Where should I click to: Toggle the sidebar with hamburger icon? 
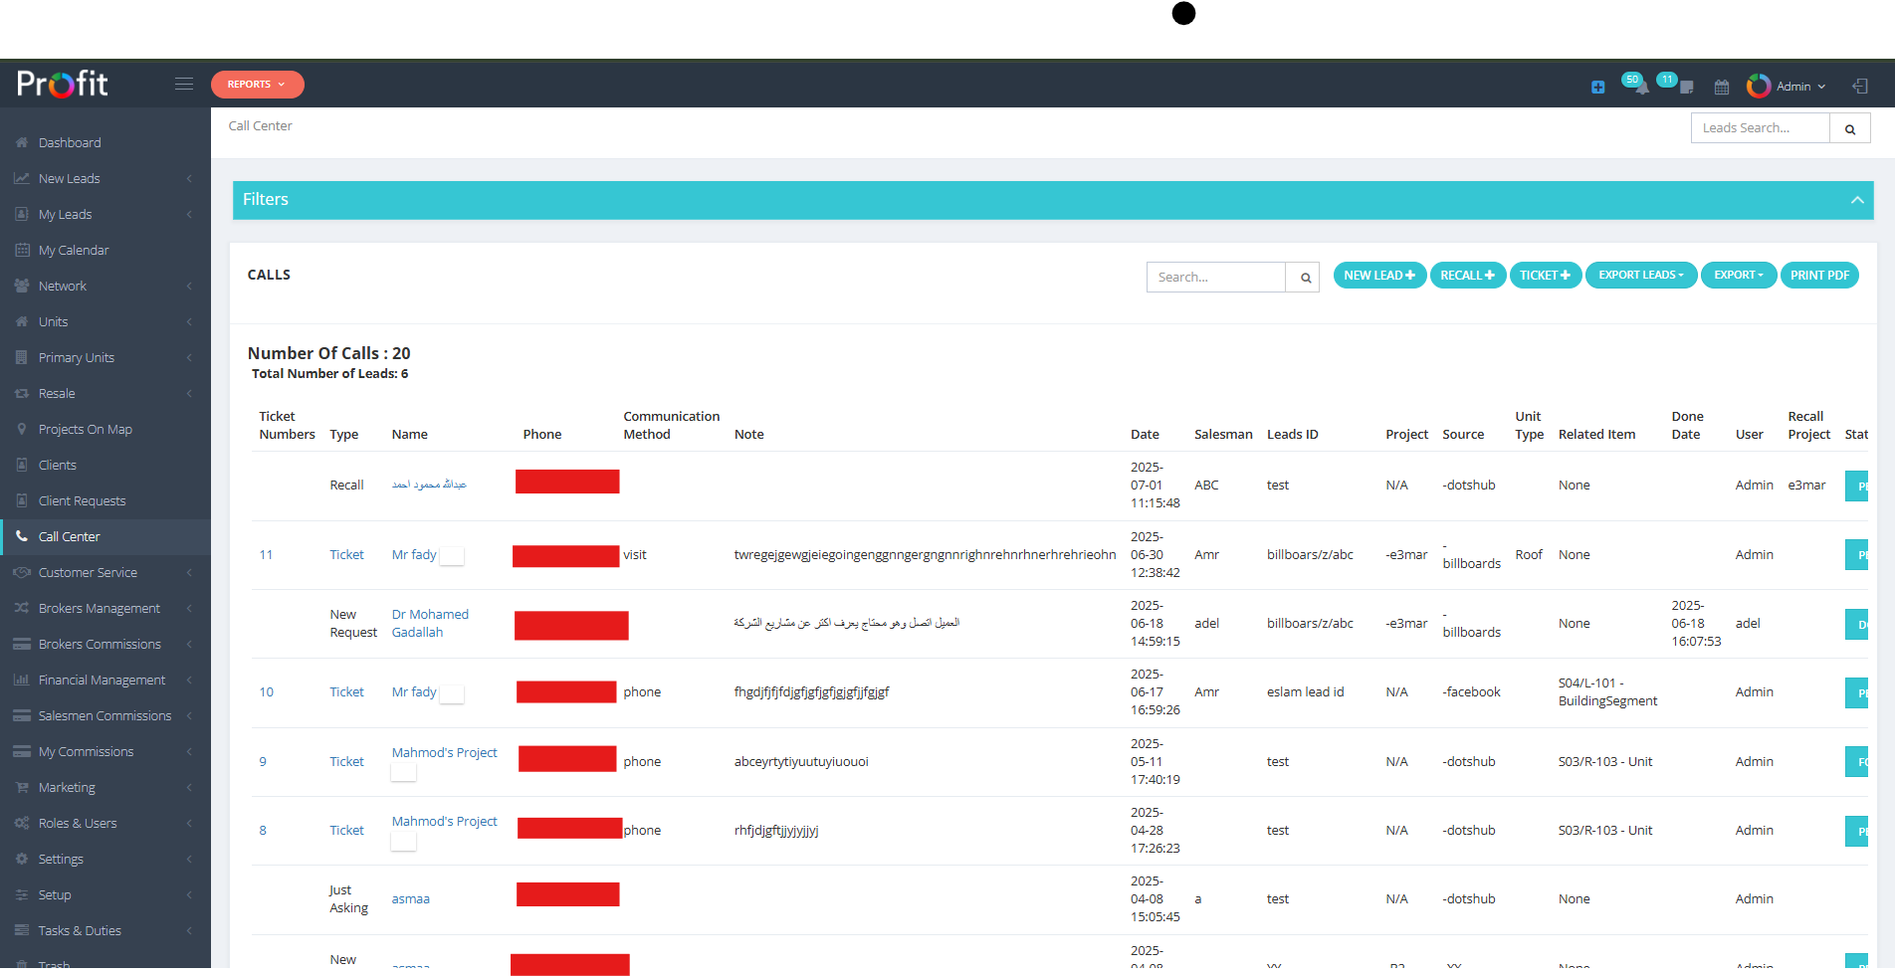coord(184,85)
